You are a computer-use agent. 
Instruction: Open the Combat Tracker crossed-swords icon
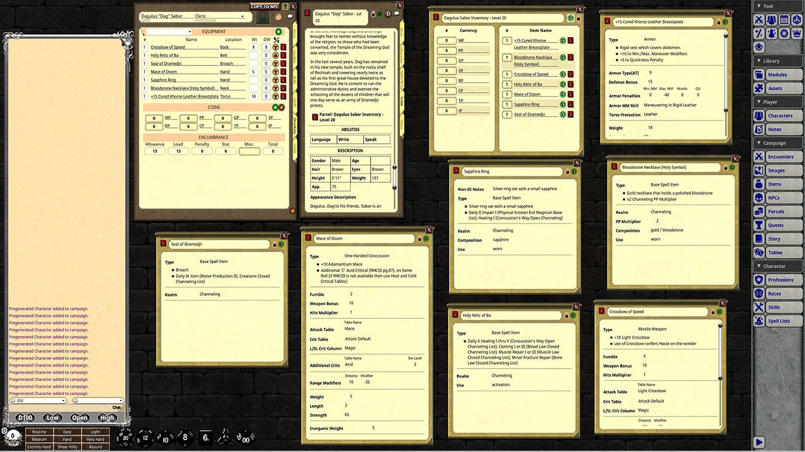(759, 19)
